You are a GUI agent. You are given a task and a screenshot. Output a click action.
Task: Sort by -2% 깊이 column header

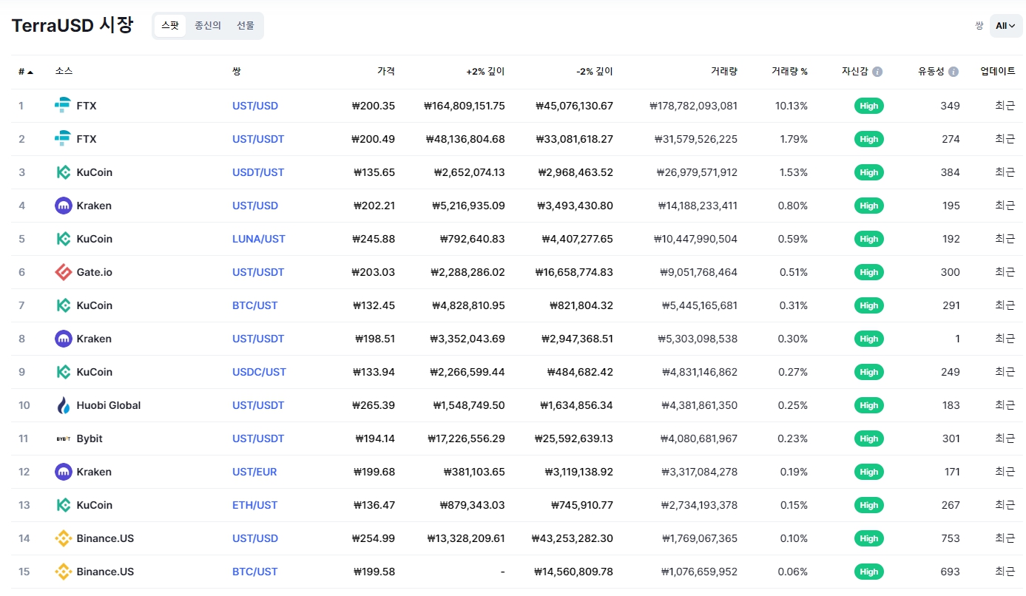595,72
